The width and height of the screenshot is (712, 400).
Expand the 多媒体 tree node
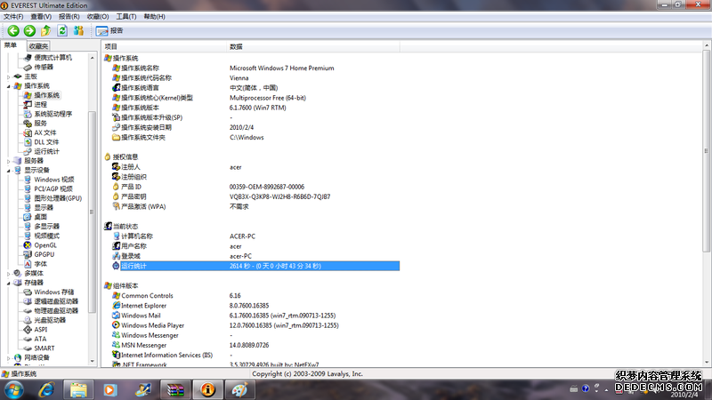[9, 274]
